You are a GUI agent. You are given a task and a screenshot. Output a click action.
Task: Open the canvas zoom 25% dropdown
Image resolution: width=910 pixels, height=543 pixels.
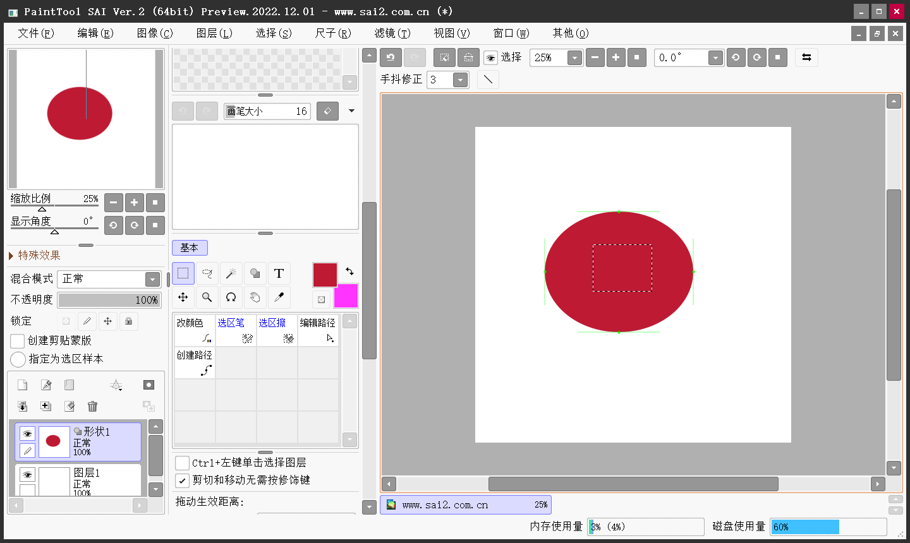(574, 57)
